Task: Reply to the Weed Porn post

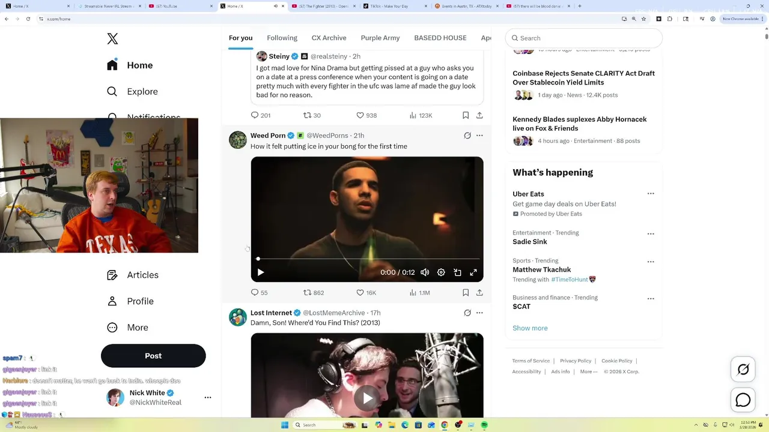Action: 259,293
